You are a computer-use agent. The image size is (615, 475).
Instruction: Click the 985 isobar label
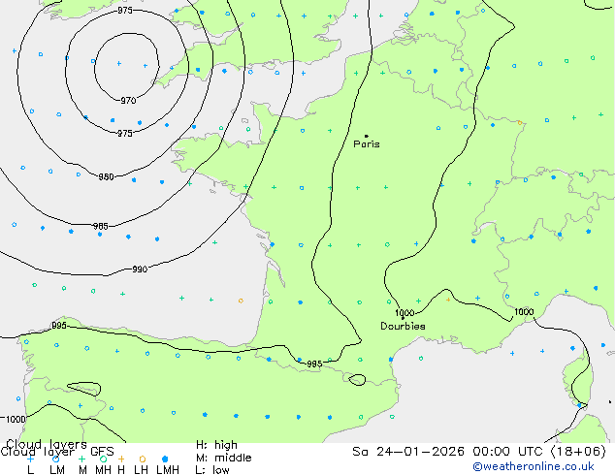(101, 227)
